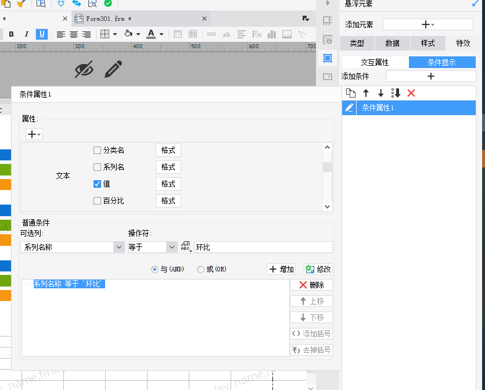Toggle underline formatting

(x=42, y=34)
